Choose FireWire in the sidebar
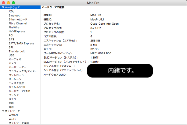This screenshot has width=187, height=125. click(x=14, y=28)
